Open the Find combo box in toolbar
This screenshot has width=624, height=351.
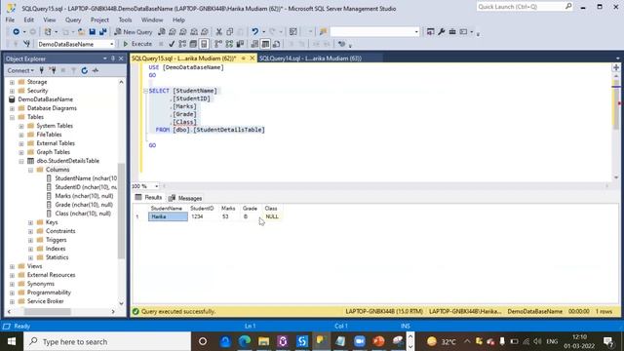[x=374, y=32]
